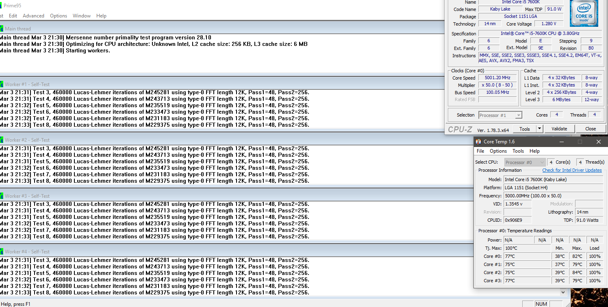Click the CPUID 0x906E9 value
608x307 pixels.
(x=517, y=220)
